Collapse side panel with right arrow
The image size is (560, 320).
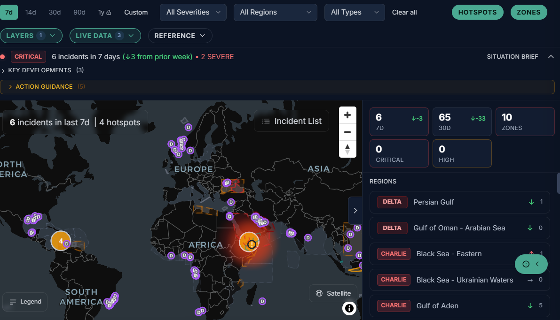pyautogui.click(x=355, y=211)
